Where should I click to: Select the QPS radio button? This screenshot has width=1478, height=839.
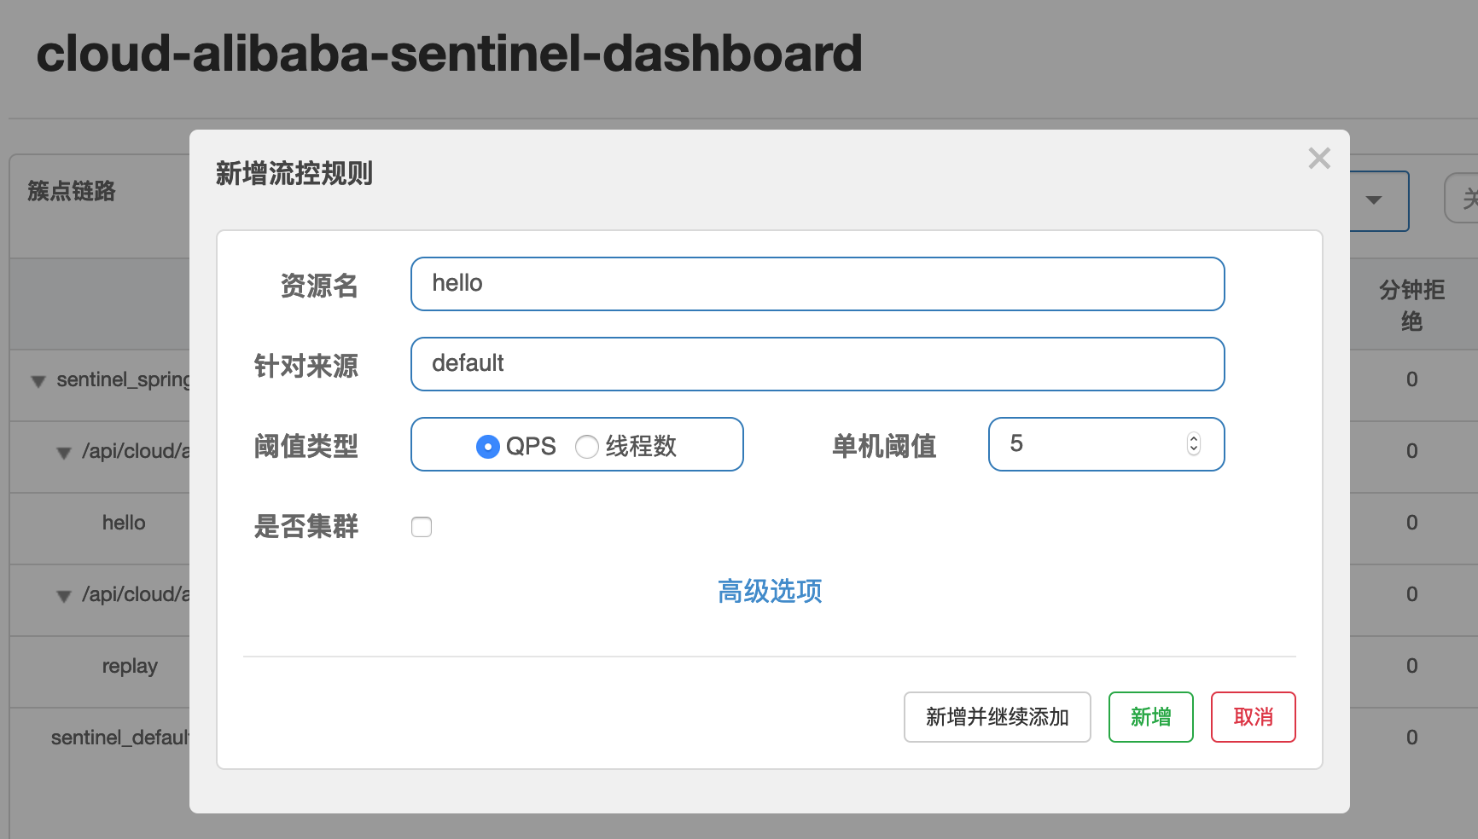(488, 446)
